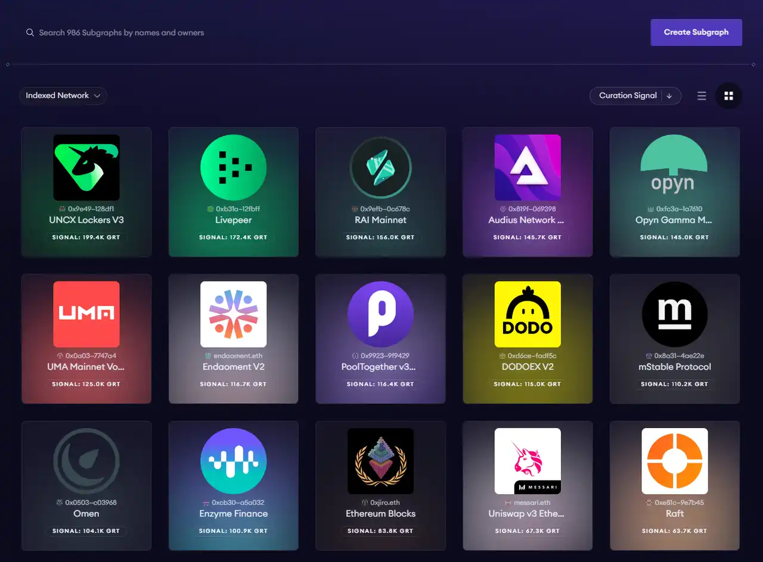Click the search magnifier icon
Viewport: 763px width, 562px height.
(x=30, y=33)
